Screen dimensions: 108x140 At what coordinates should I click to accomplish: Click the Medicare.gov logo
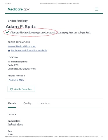tap(19, 9)
